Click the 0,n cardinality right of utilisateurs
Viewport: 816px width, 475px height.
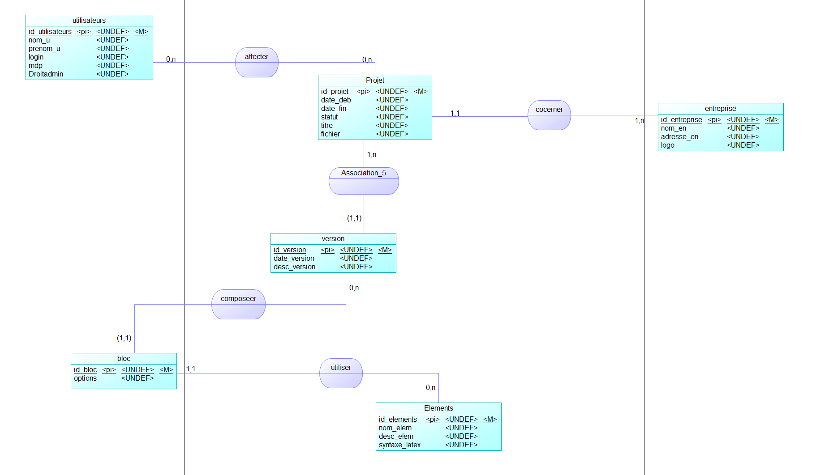[171, 59]
